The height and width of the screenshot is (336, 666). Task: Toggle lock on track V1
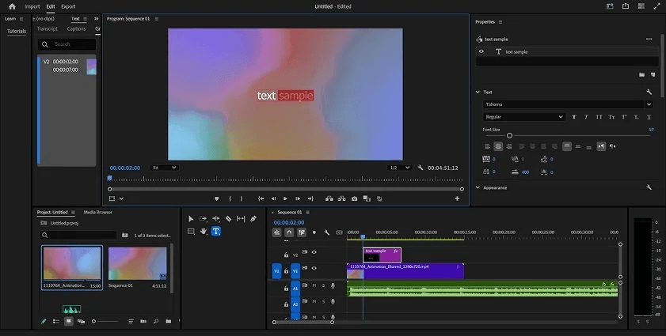pos(286,270)
